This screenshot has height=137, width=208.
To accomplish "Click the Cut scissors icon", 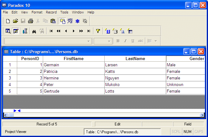I will [x=38, y=21].
